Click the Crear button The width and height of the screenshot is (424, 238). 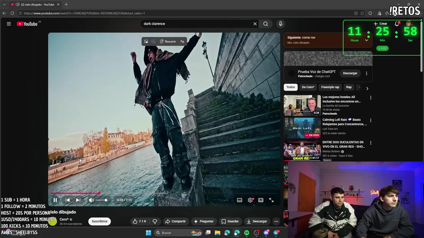pyautogui.click(x=380, y=24)
